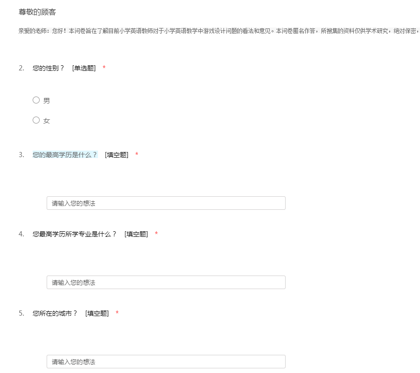Click the 女 option label text
Viewport: 420px width, 373px height.
pos(47,121)
